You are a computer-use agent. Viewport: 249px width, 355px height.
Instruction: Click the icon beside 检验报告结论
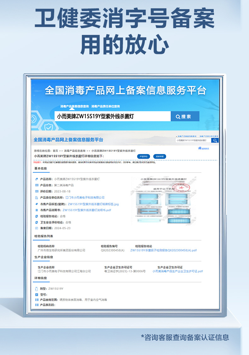point(37,216)
